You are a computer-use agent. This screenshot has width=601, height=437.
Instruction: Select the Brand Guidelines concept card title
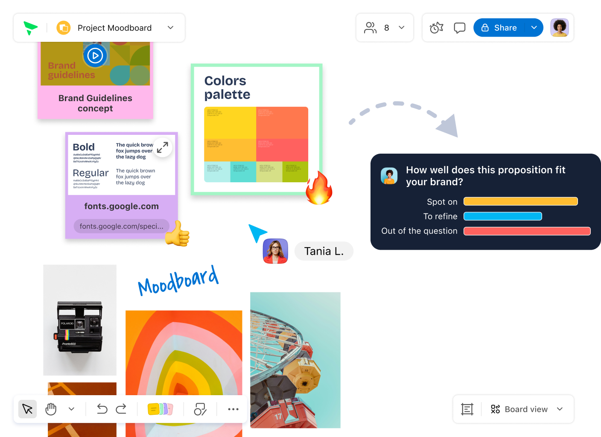pyautogui.click(x=95, y=103)
